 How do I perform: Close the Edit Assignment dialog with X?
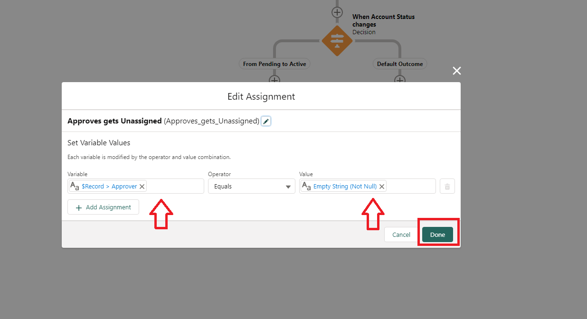pos(456,71)
